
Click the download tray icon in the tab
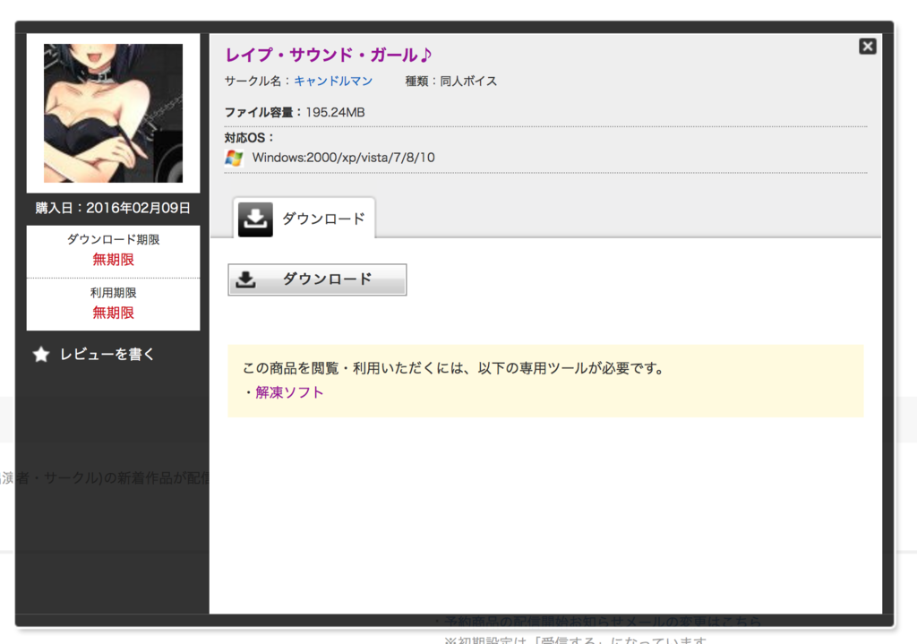(x=255, y=219)
